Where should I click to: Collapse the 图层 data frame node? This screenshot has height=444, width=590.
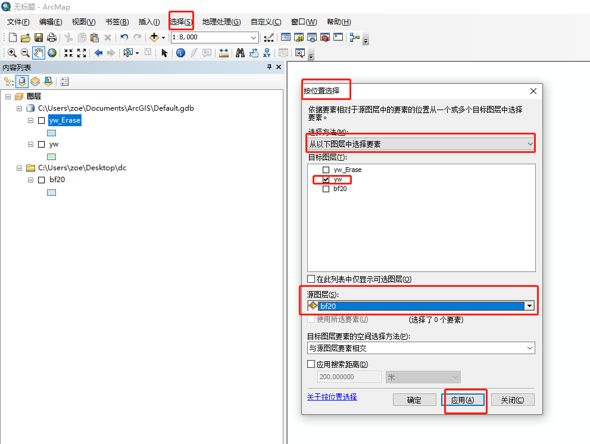(8, 96)
